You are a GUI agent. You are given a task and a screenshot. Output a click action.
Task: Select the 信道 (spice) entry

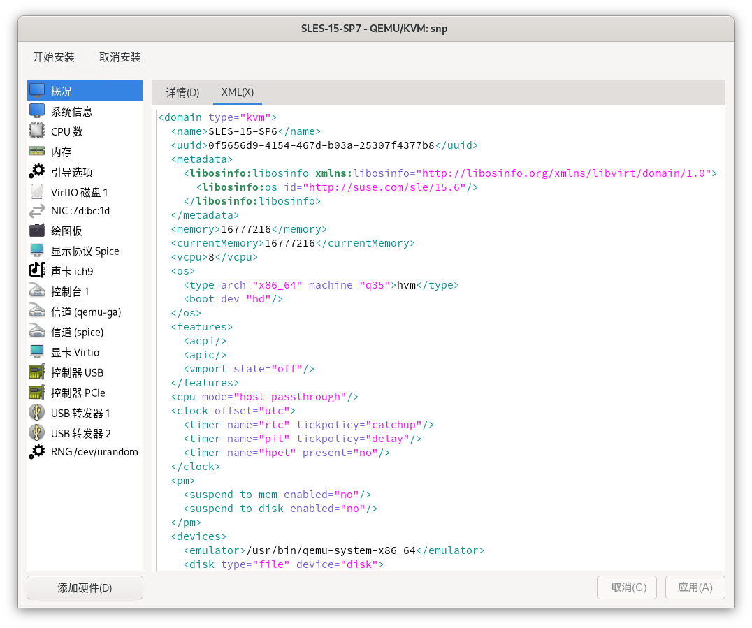pyautogui.click(x=85, y=332)
